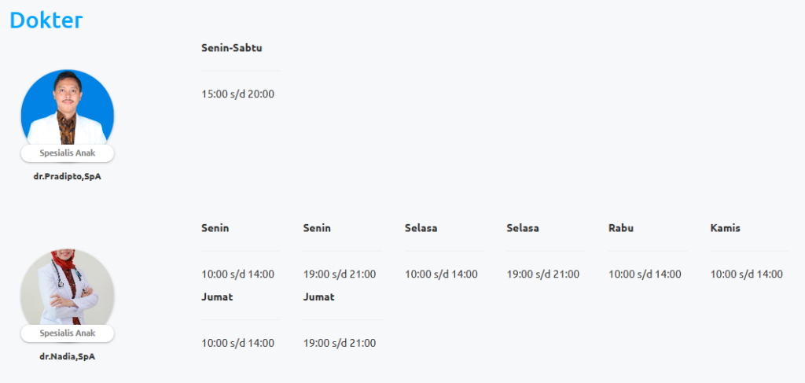Select the first Selasa column header
The height and width of the screenshot is (383, 805).
pos(421,228)
